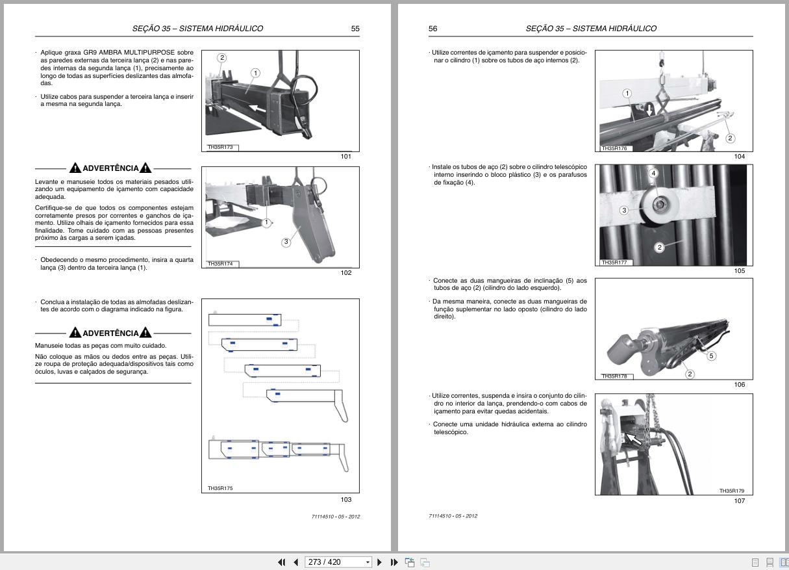The height and width of the screenshot is (570, 789).
Task: Go to the first page
Action: click(282, 562)
